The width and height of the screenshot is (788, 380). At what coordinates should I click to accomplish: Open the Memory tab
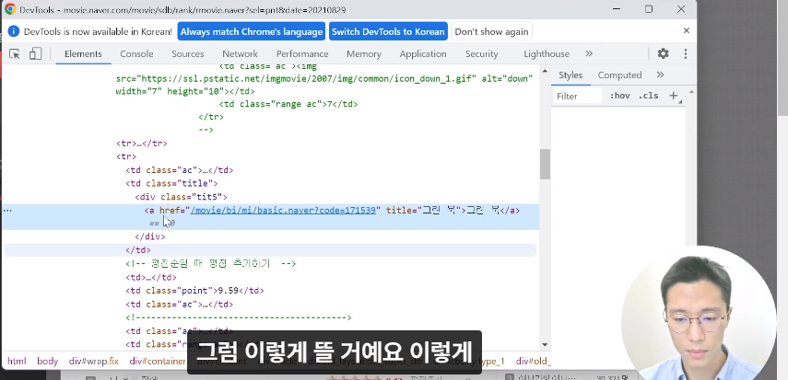click(x=364, y=53)
